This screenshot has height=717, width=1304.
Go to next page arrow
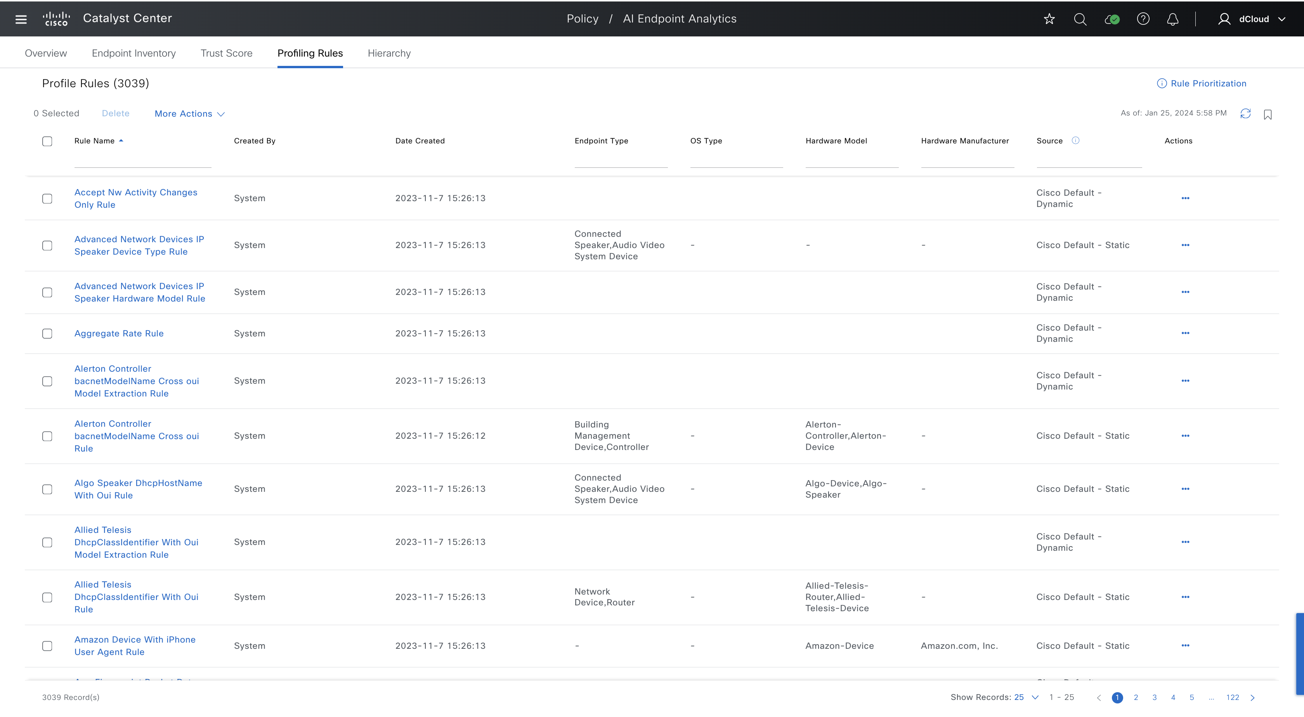1252,698
